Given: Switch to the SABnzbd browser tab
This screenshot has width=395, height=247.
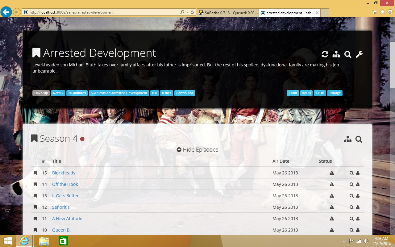Looking at the screenshot, I should click(228, 13).
